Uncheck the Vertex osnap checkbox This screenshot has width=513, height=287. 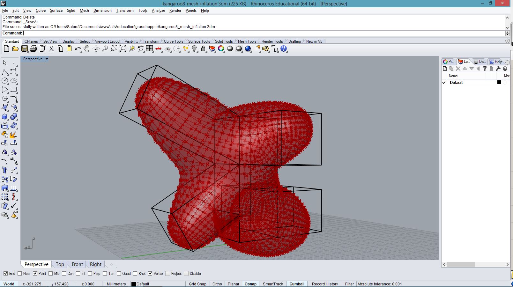[150, 274]
